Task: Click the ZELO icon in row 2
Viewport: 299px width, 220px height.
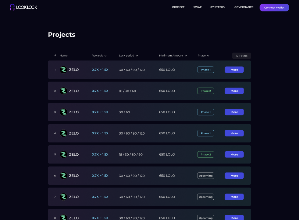Action: [x=63, y=91]
